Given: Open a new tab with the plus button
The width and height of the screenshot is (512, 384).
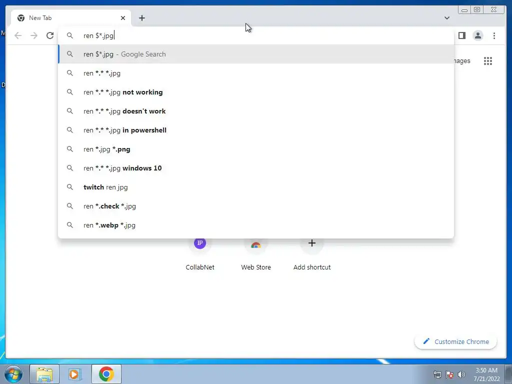Looking at the screenshot, I should click(x=141, y=18).
